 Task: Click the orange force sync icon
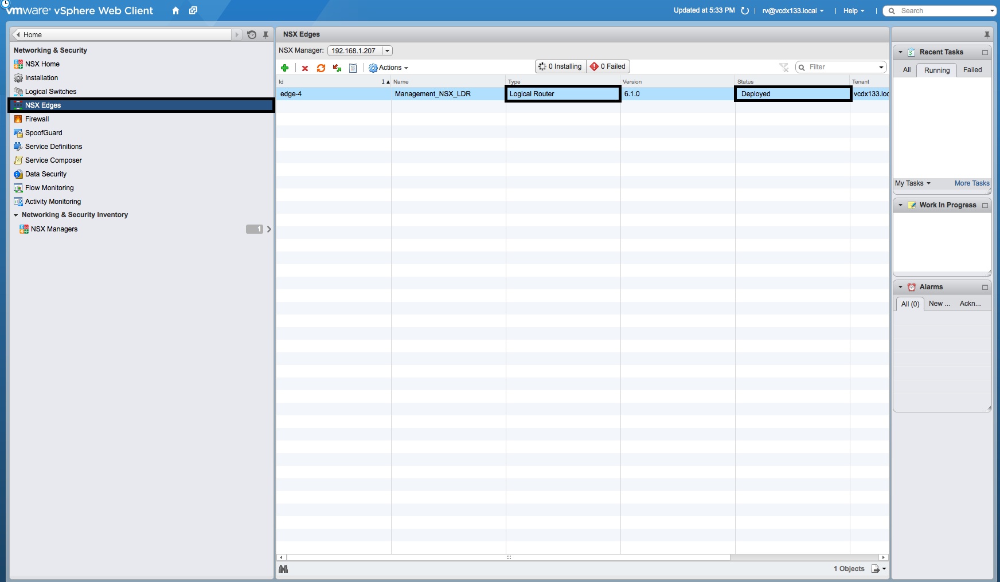321,68
